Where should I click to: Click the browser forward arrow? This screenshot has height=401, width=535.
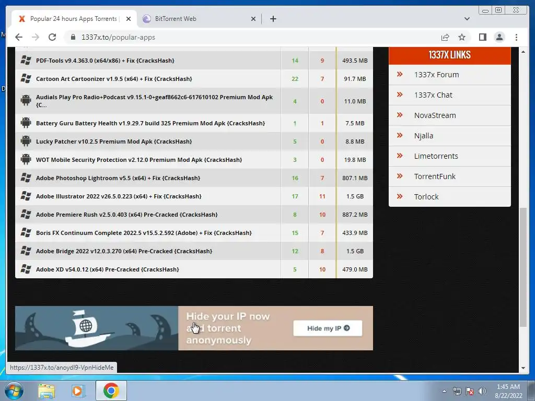[36, 37]
